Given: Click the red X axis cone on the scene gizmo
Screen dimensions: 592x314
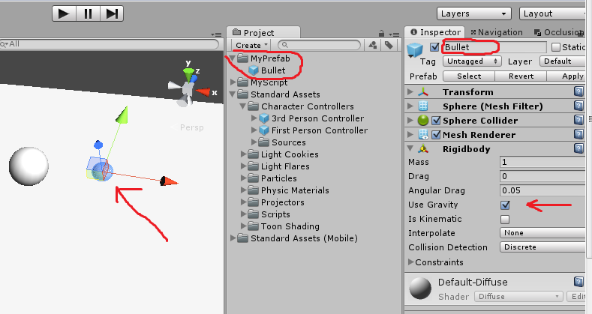Looking at the screenshot, I should click(203, 92).
